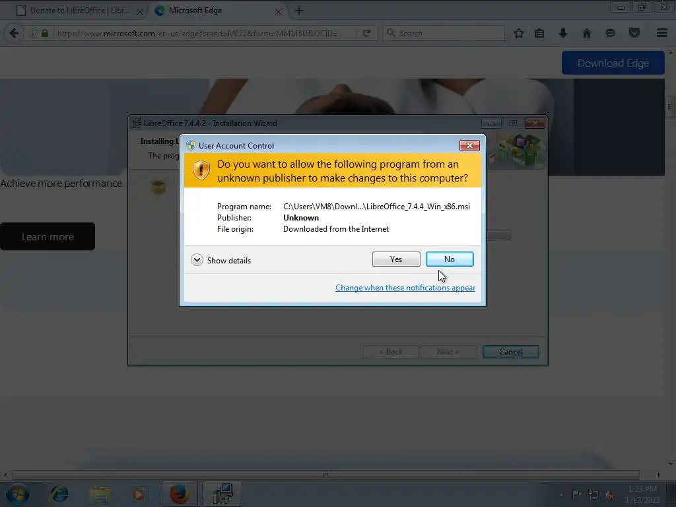Open Windows Start menu orb
The image size is (676, 507).
pyautogui.click(x=18, y=494)
